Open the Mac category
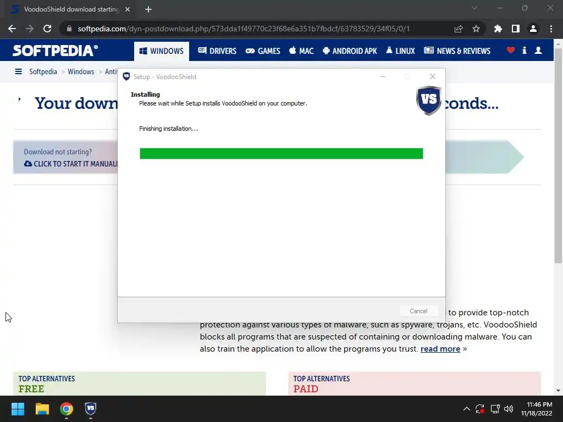Viewport: 563px width, 422px height. (302, 51)
